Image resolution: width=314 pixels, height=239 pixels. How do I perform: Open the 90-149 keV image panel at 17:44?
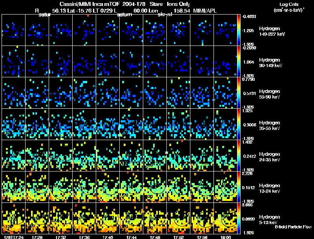click(x=131, y=61)
